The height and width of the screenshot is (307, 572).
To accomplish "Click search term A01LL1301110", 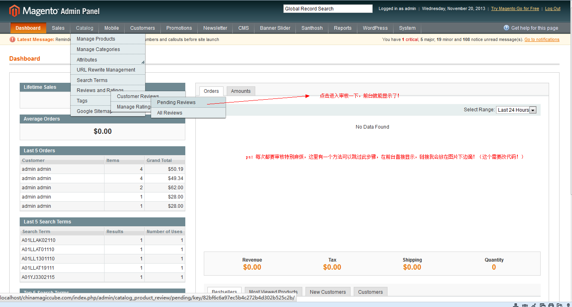I will pyautogui.click(x=38, y=259).
